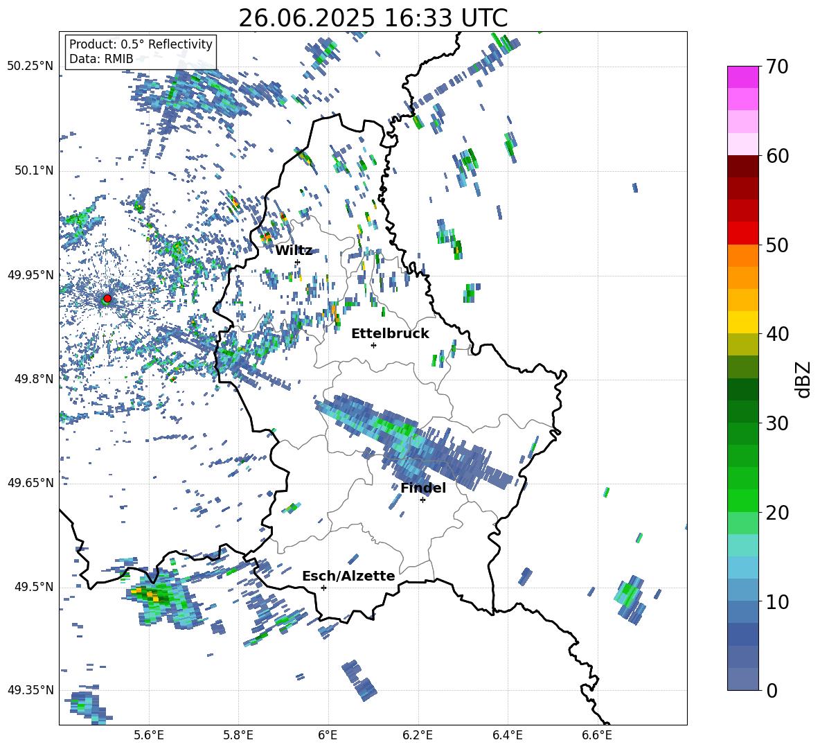This screenshot has width=820, height=749.
Task: Click the title date 26.06.2025 16:33 UTC
Action: pyautogui.click(x=373, y=18)
